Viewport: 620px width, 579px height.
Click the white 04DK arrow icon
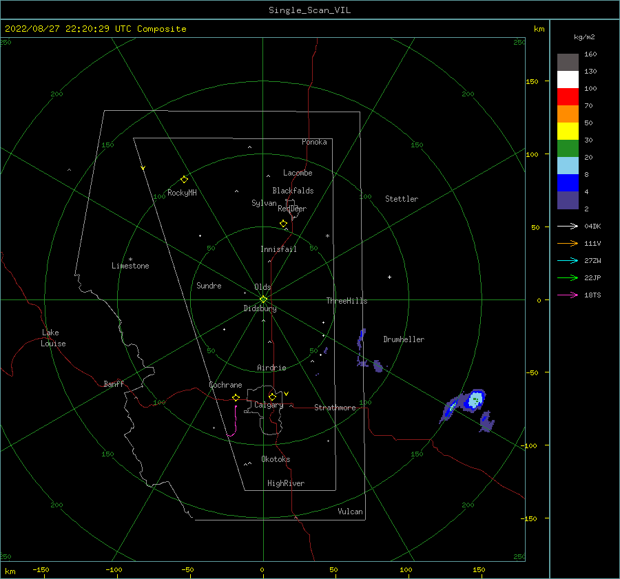tap(568, 226)
